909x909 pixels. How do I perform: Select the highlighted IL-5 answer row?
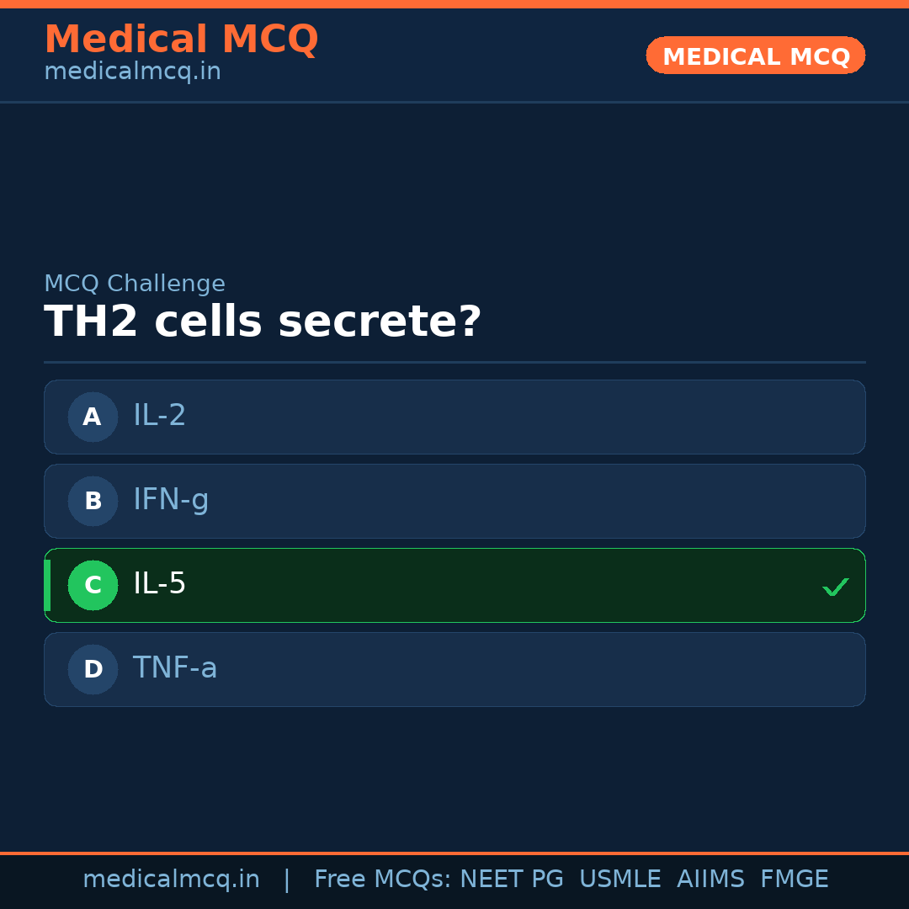tap(454, 585)
